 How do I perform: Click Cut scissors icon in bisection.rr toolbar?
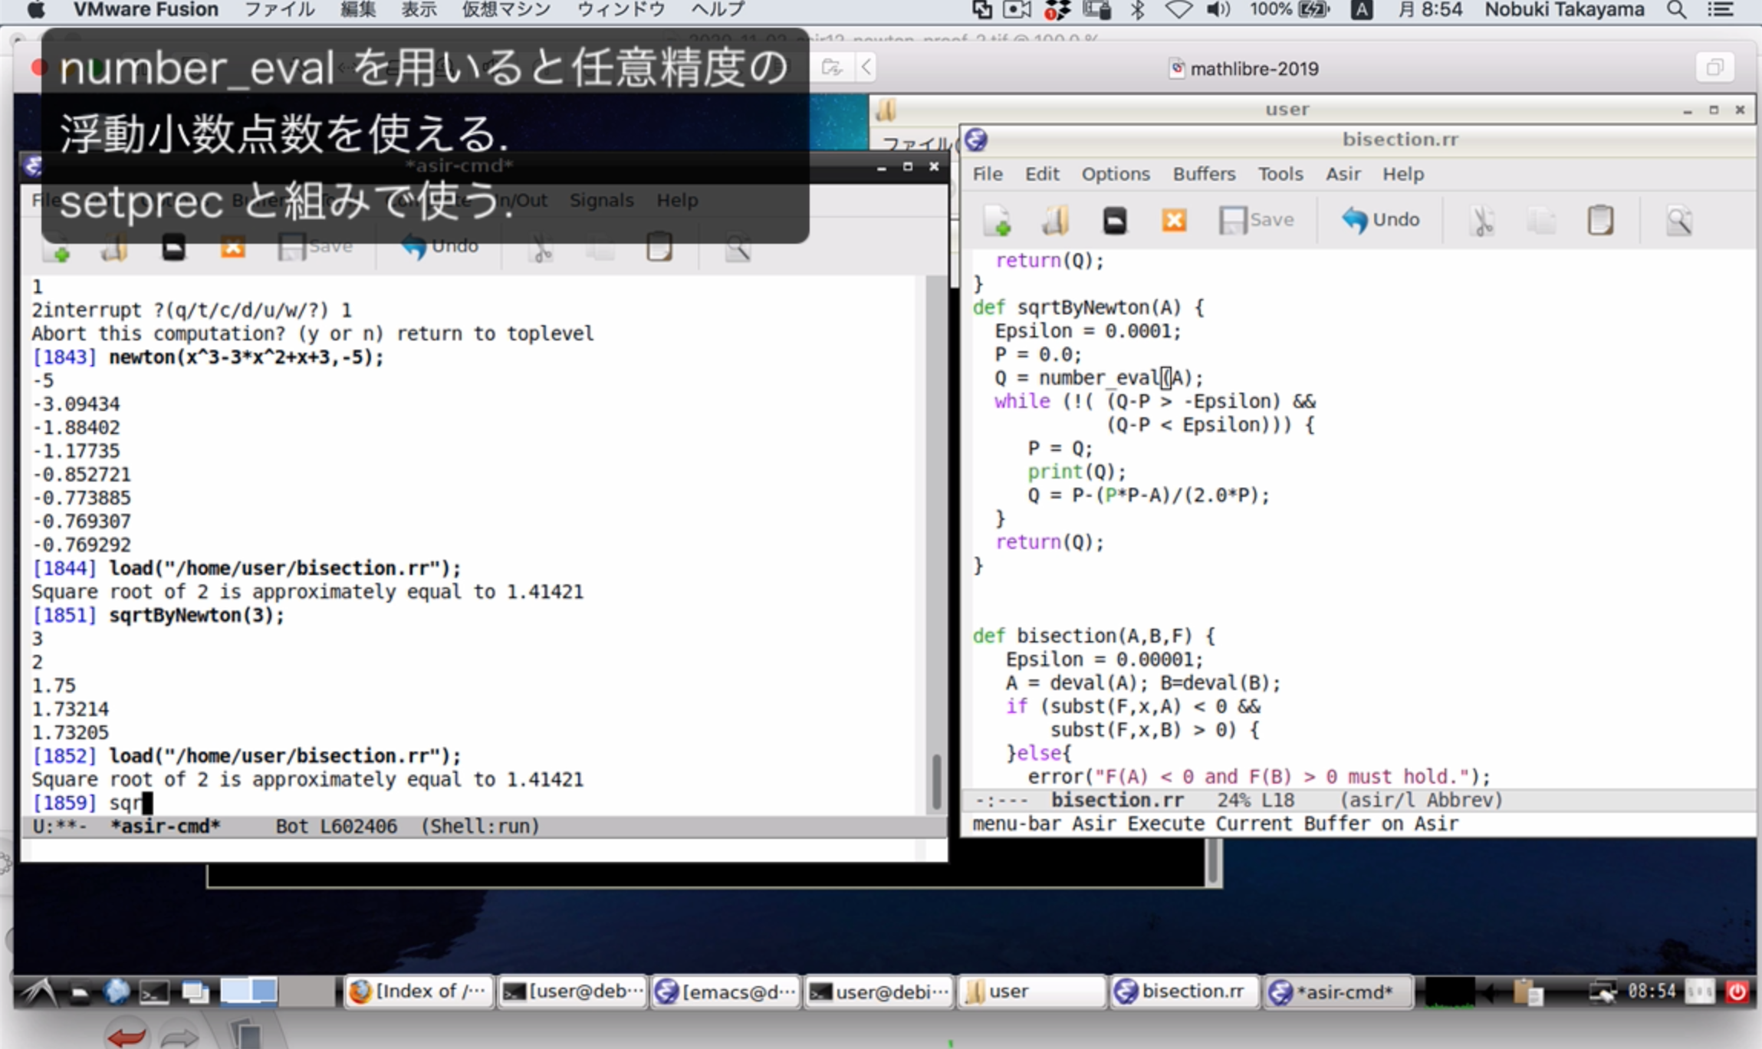pos(1482,221)
